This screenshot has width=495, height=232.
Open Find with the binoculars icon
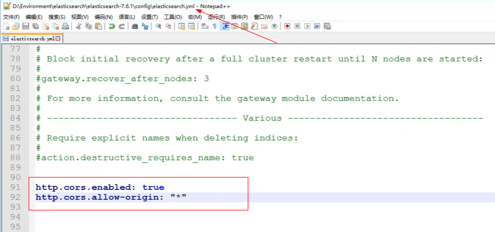click(135, 26)
